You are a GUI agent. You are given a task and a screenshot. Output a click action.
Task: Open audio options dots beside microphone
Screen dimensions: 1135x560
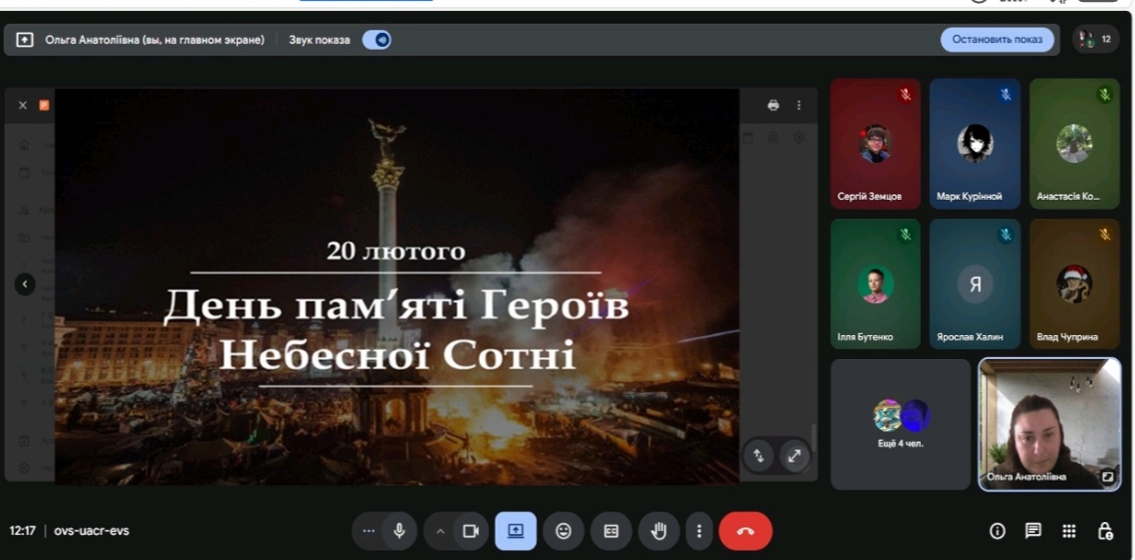pyautogui.click(x=368, y=531)
